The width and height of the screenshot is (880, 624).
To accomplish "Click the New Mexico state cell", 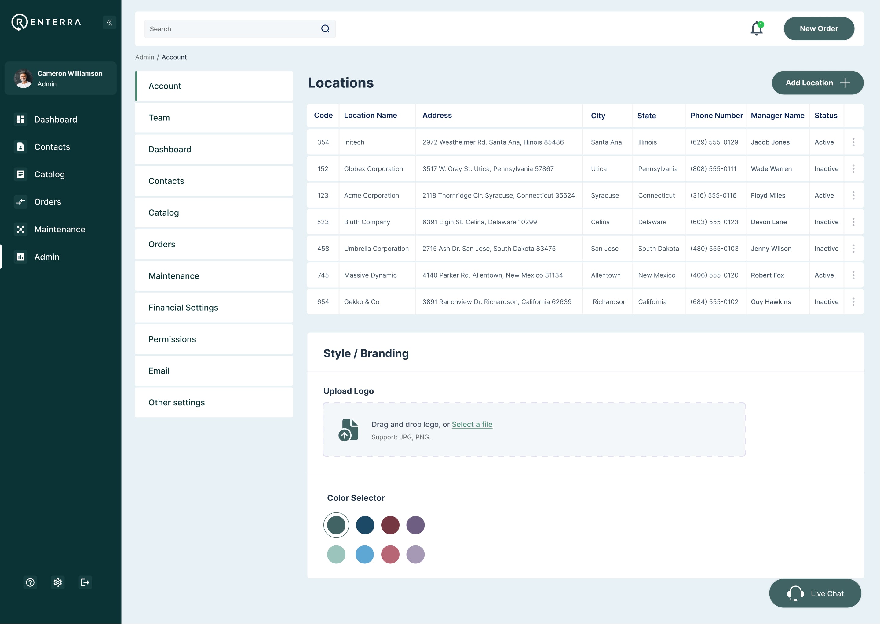I will (x=657, y=275).
